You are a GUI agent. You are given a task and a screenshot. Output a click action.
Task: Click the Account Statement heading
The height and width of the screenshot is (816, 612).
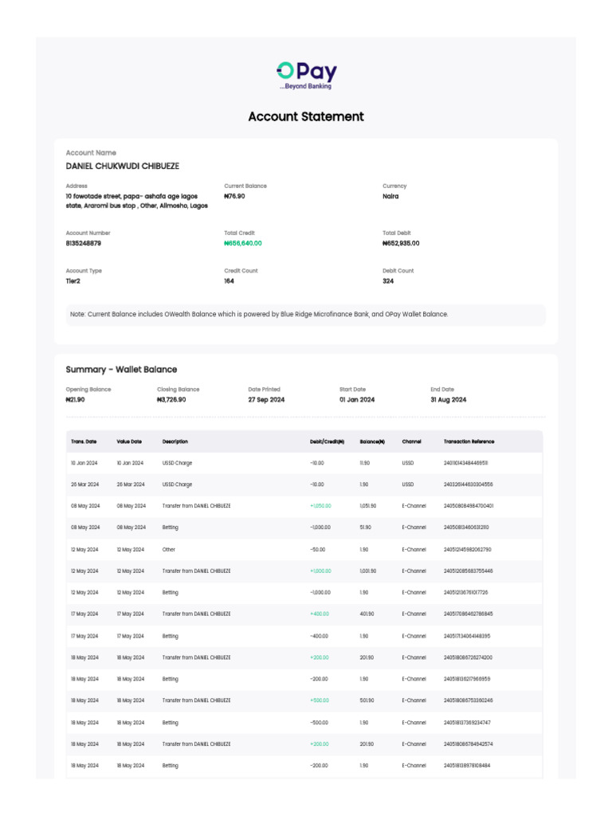click(x=306, y=116)
